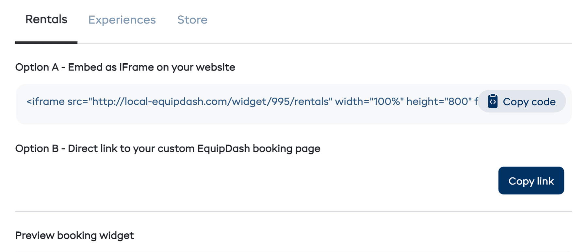Click the Option B direct link heading

point(168,149)
